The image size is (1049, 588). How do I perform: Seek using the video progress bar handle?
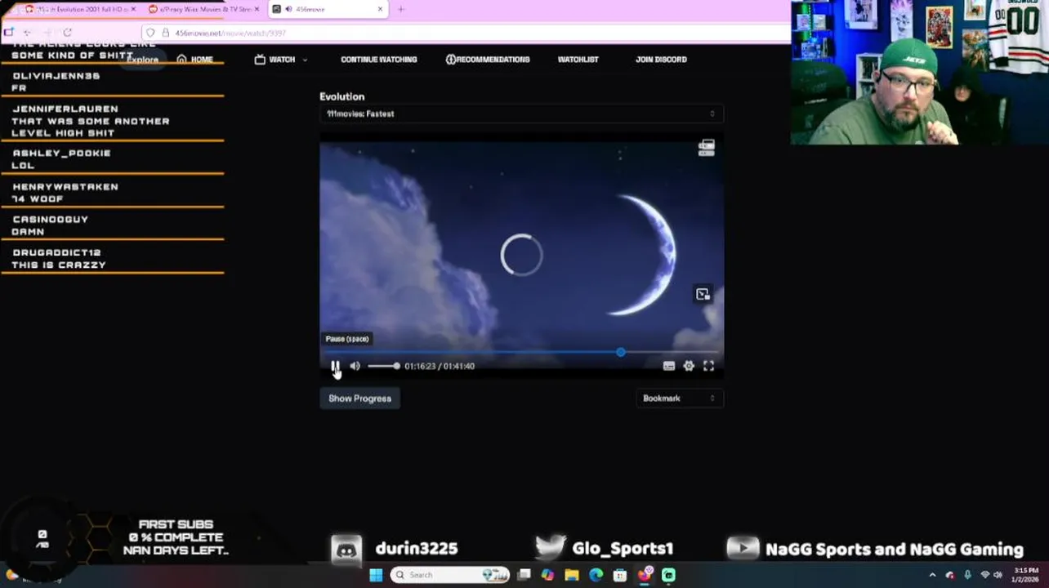point(621,352)
